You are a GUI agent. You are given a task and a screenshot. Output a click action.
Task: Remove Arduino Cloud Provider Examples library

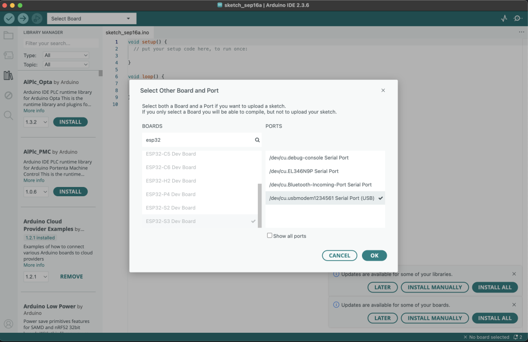pos(71,277)
